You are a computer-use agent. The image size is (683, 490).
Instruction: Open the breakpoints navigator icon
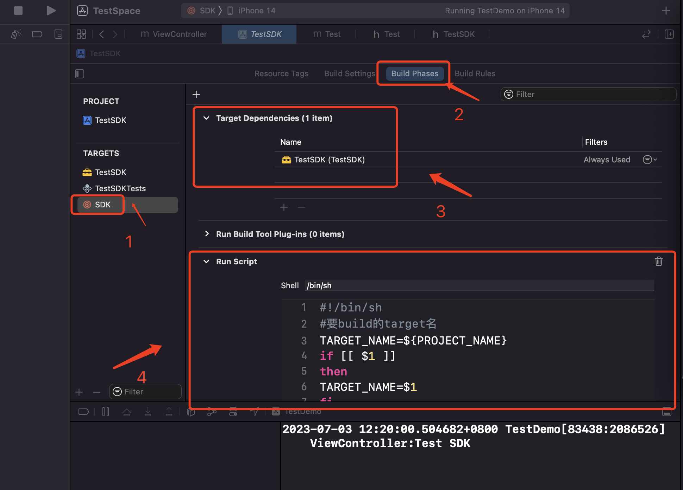pyautogui.click(x=37, y=34)
